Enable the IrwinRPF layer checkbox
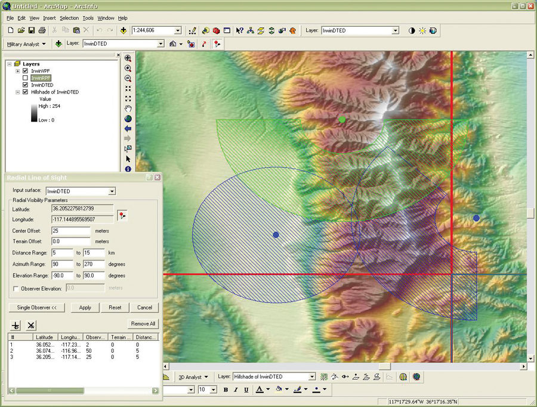This screenshot has height=407, width=537. point(25,78)
